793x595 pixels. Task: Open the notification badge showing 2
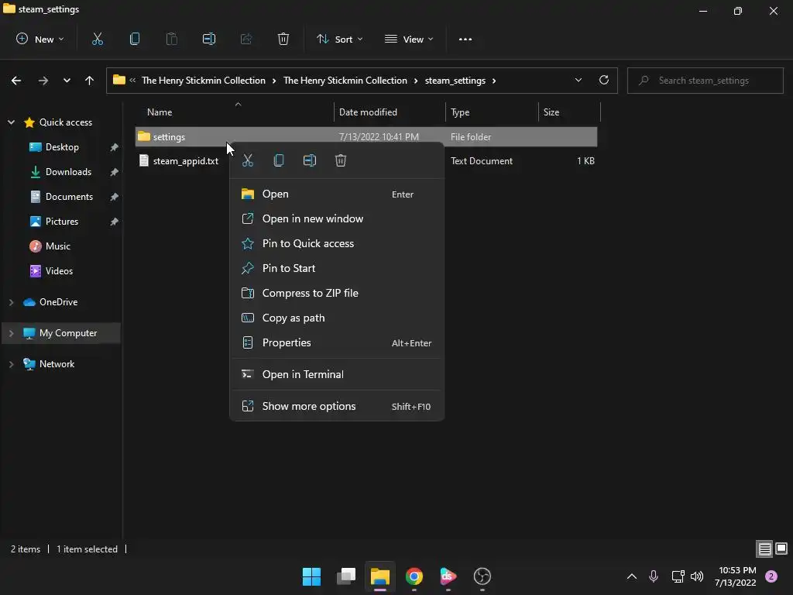(771, 576)
